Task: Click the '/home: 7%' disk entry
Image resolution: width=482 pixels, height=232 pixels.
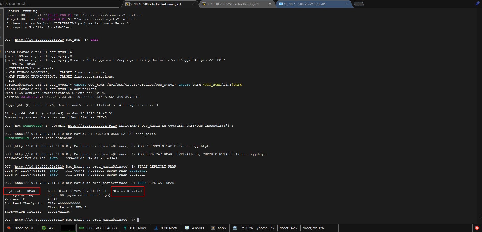Action: 266,228
